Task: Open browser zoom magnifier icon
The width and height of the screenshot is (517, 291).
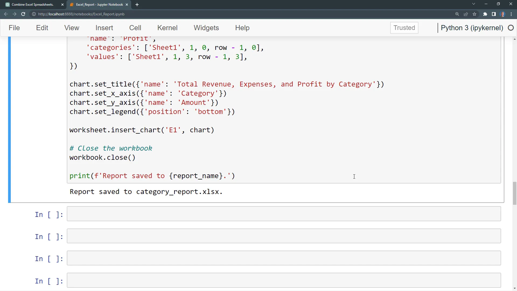Action: pyautogui.click(x=457, y=14)
